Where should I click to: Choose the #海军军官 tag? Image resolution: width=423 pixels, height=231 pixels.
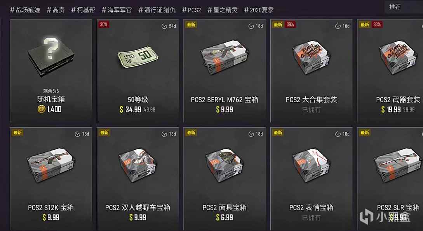(117, 10)
